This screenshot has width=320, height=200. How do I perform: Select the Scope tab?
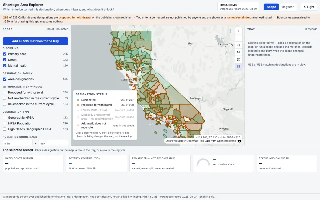click(271, 7)
